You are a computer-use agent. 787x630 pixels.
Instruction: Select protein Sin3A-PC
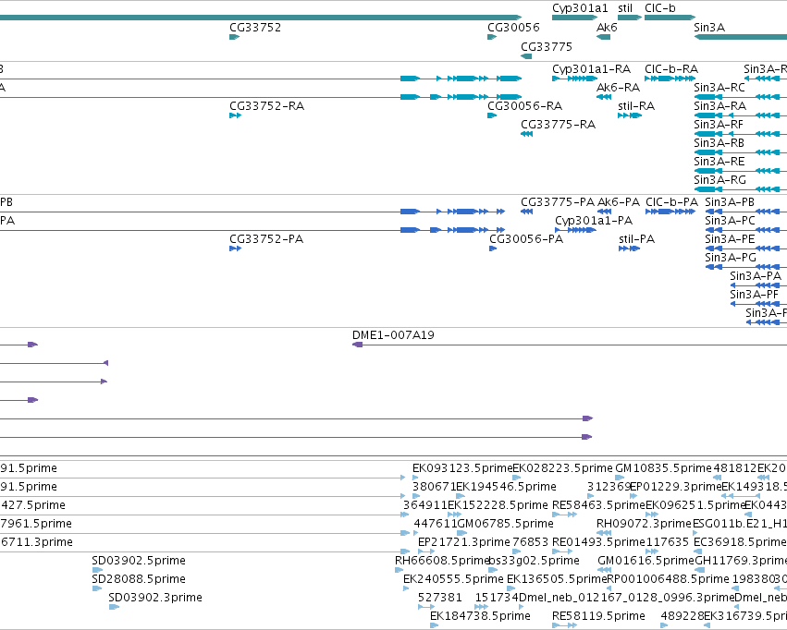[745, 230]
